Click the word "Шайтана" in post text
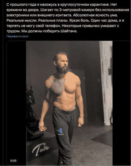 click(x=69, y=31)
